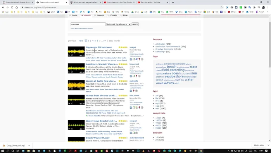Switch to '40 siti per scaricare gratis effetti' tab
The image size is (271, 153).
(x=85, y=2)
